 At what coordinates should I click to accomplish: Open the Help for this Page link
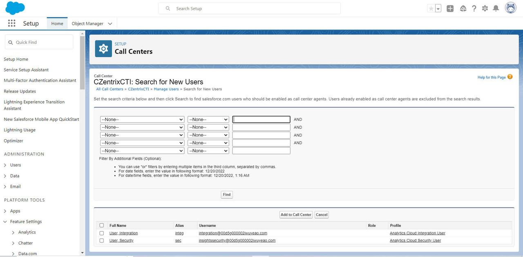pyautogui.click(x=492, y=78)
